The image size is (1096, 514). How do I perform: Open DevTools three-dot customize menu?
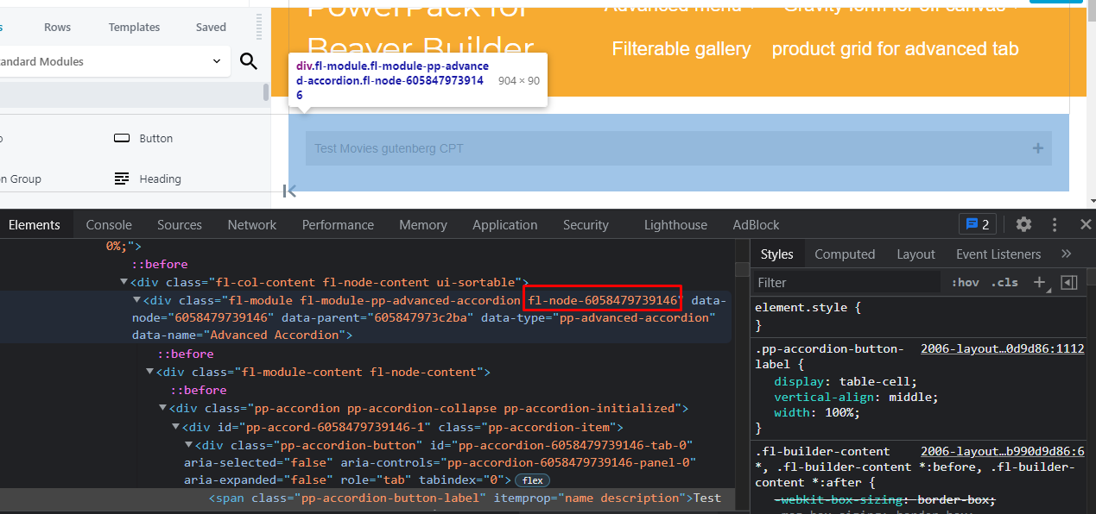tap(1055, 224)
